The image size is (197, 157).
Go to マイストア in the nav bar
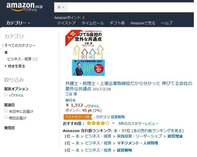pyautogui.click(x=66, y=23)
